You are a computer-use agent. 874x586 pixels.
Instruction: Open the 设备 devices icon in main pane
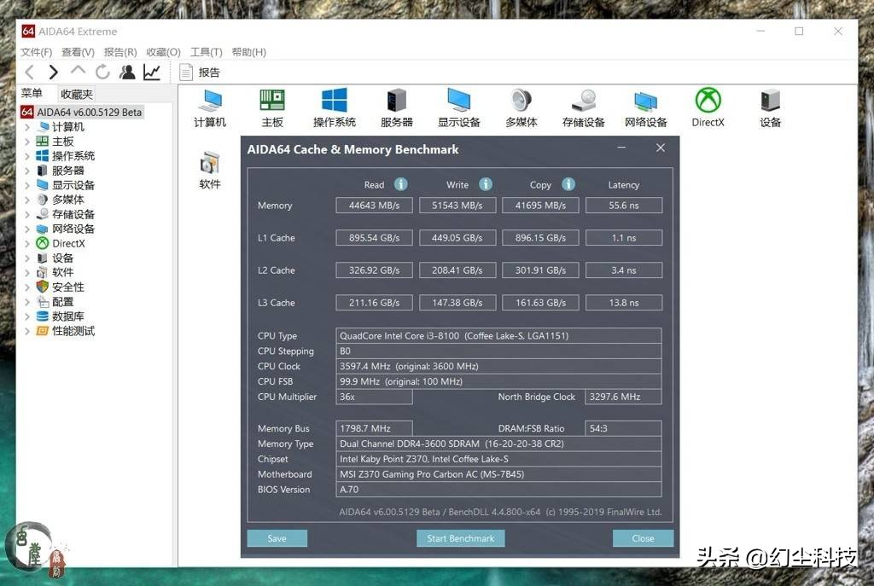(x=771, y=108)
